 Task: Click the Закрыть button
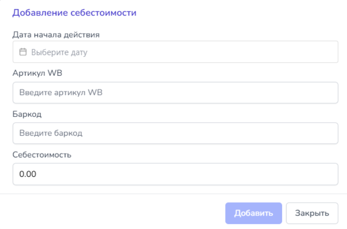pyautogui.click(x=313, y=213)
